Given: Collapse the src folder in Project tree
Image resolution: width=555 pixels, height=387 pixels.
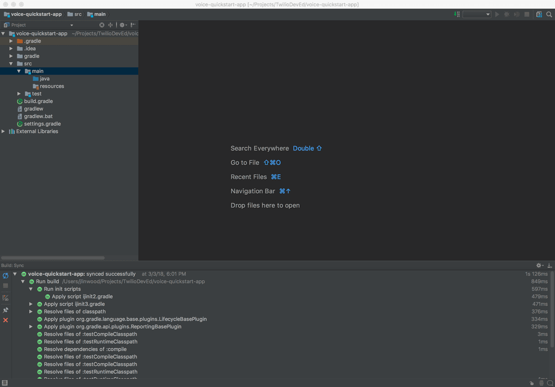Looking at the screenshot, I should 12,63.
